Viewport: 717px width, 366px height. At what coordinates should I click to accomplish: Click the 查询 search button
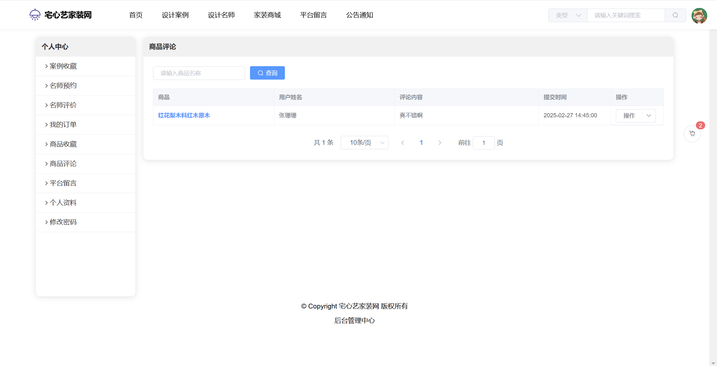pyautogui.click(x=267, y=73)
